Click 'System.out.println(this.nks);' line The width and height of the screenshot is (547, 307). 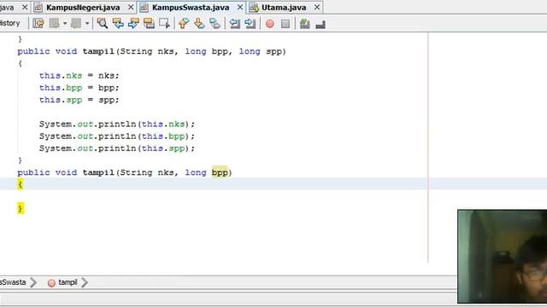(x=117, y=124)
